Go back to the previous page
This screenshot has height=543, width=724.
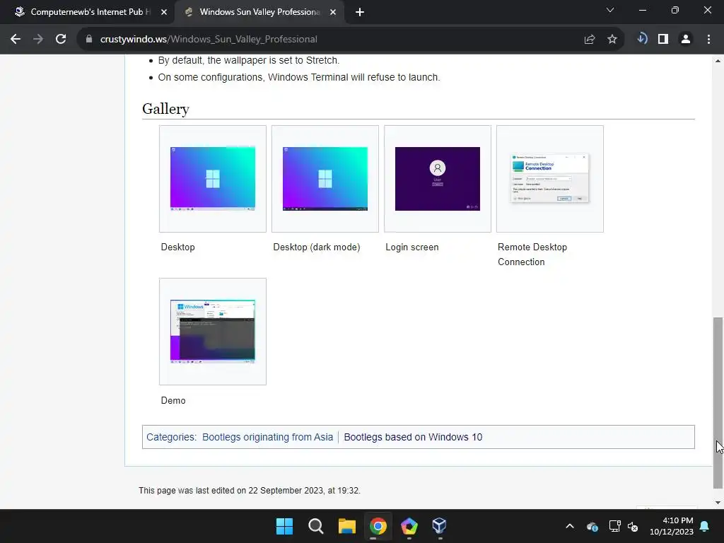[16, 40]
